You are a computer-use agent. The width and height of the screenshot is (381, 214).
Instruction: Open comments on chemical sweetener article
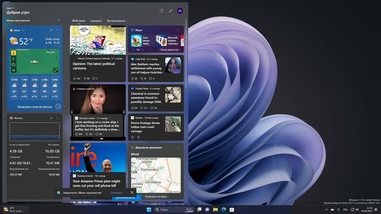154,108
